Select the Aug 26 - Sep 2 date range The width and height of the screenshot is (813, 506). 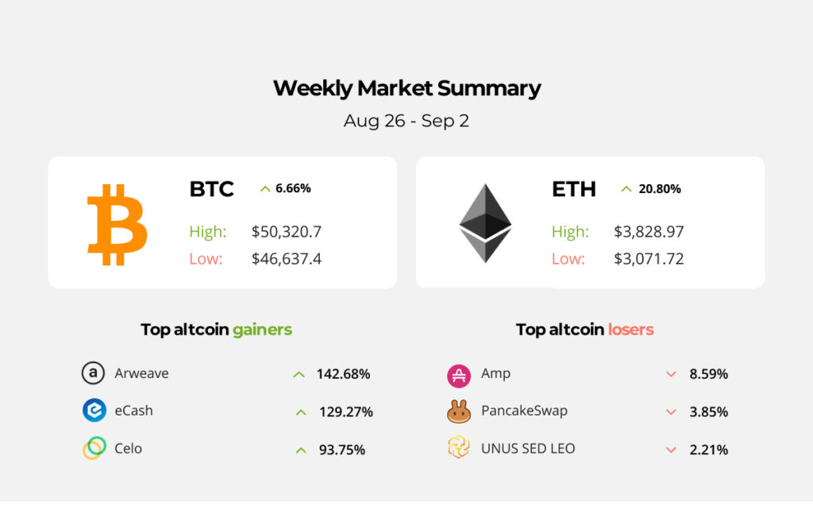point(406,122)
